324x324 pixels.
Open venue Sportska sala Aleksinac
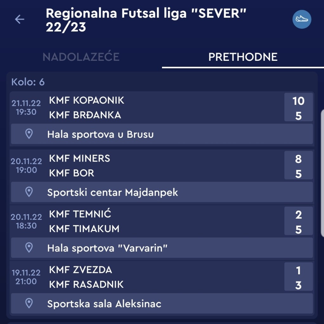(x=104, y=304)
